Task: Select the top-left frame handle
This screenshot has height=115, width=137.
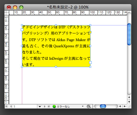Action: pos(22,25)
